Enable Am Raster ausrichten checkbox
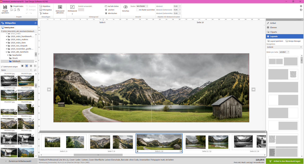 coord(137,10)
